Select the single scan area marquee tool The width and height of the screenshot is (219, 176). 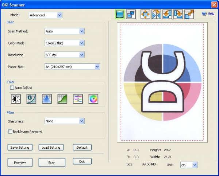(120, 14)
